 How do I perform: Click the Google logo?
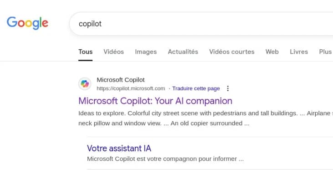point(27,23)
